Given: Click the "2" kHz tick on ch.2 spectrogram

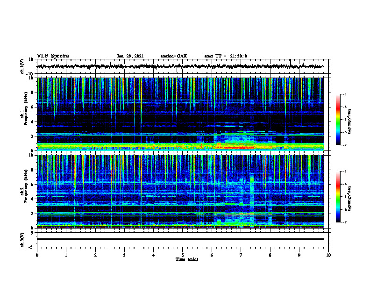Looking at the screenshot, I should [x=33, y=214].
